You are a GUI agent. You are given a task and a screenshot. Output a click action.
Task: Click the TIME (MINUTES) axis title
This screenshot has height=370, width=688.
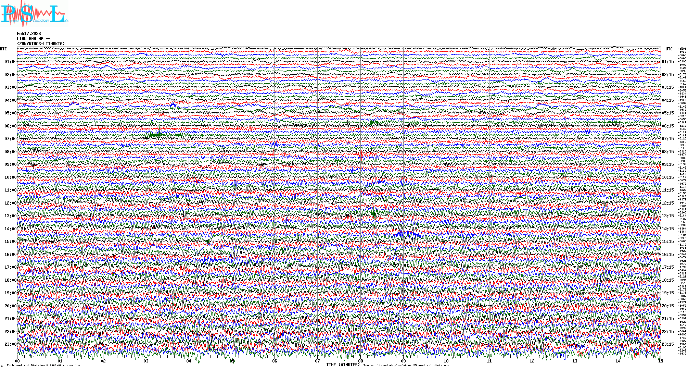coord(343,365)
